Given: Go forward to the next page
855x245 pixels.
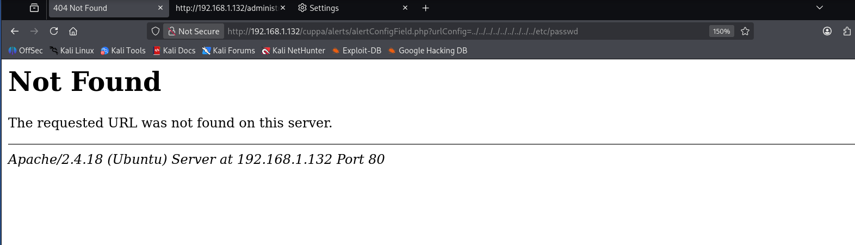Looking at the screenshot, I should tap(34, 31).
